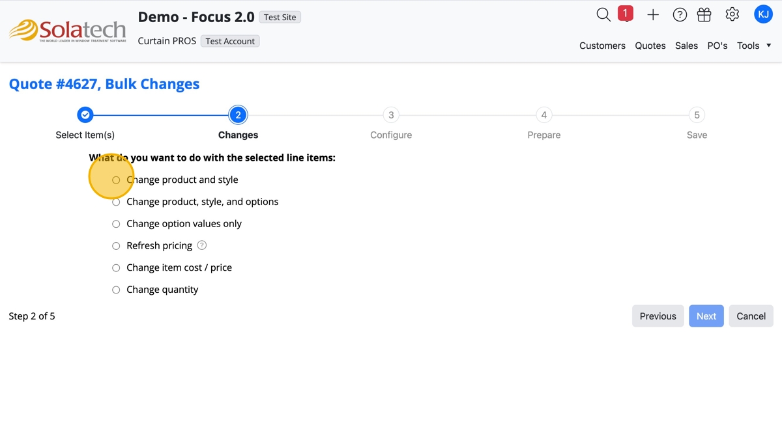Open the Customers menu
Screen dimensions: 782x436
[602, 46]
